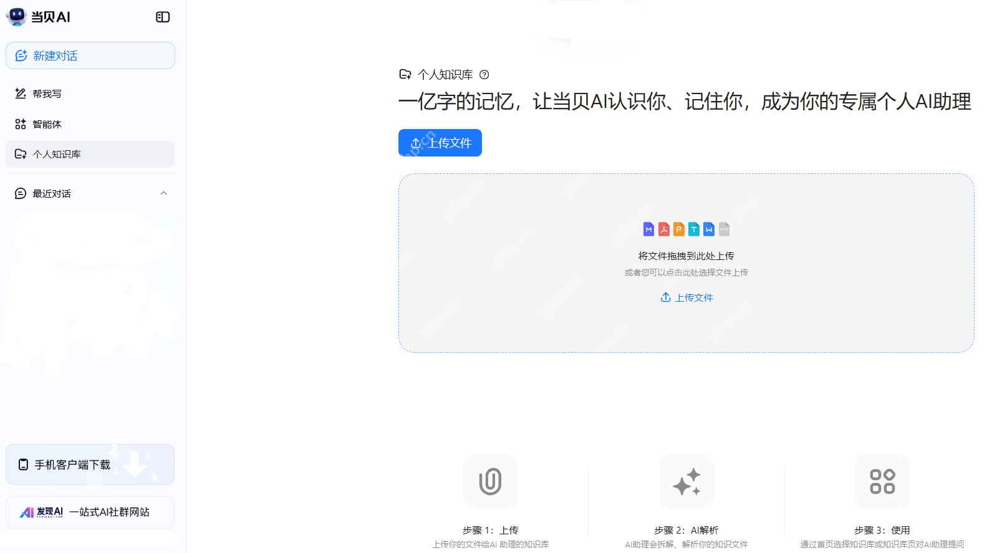
Task: Click the sparkle AI解析 icon for step 2
Action: click(x=686, y=481)
